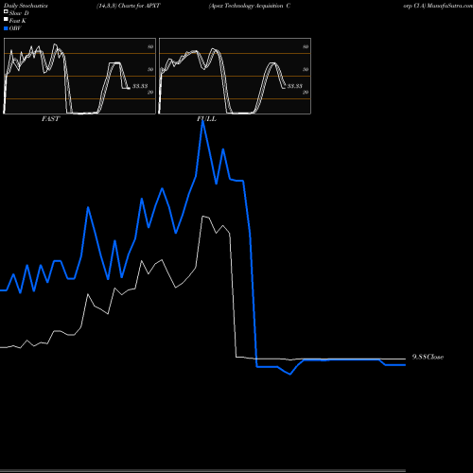Click the 'OBV' legend label

(15, 28)
